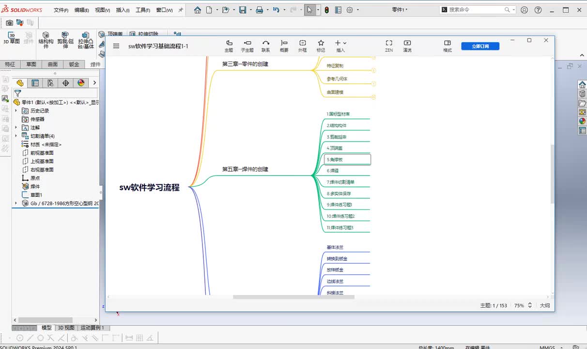Open the Window (窗口) menu
Viewport: 587px width, 349px height.
pos(164,10)
